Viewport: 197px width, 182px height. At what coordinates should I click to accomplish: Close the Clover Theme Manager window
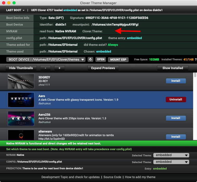click(4, 3)
